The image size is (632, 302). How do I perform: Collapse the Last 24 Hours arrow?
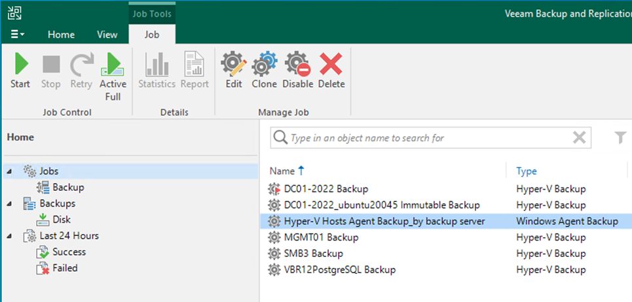coord(9,236)
